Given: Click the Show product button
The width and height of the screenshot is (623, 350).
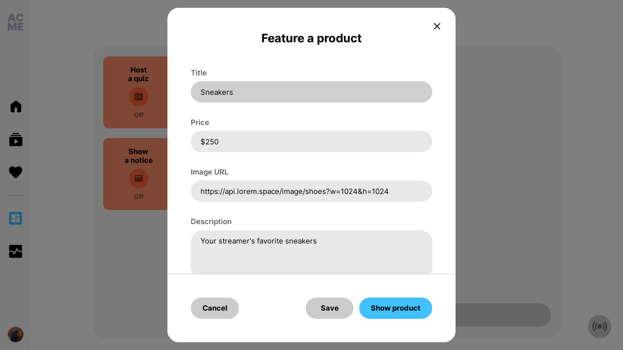Looking at the screenshot, I should tap(396, 308).
